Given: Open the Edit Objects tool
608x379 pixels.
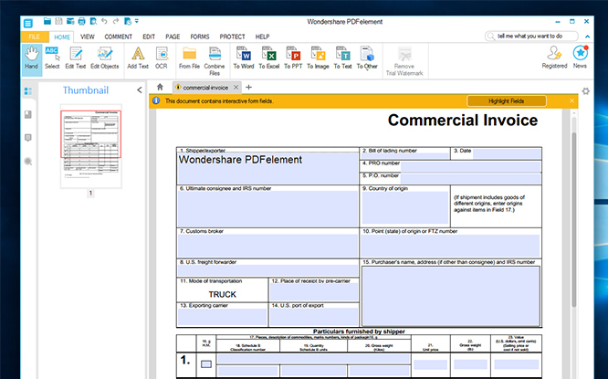Looking at the screenshot, I should pos(105,58).
